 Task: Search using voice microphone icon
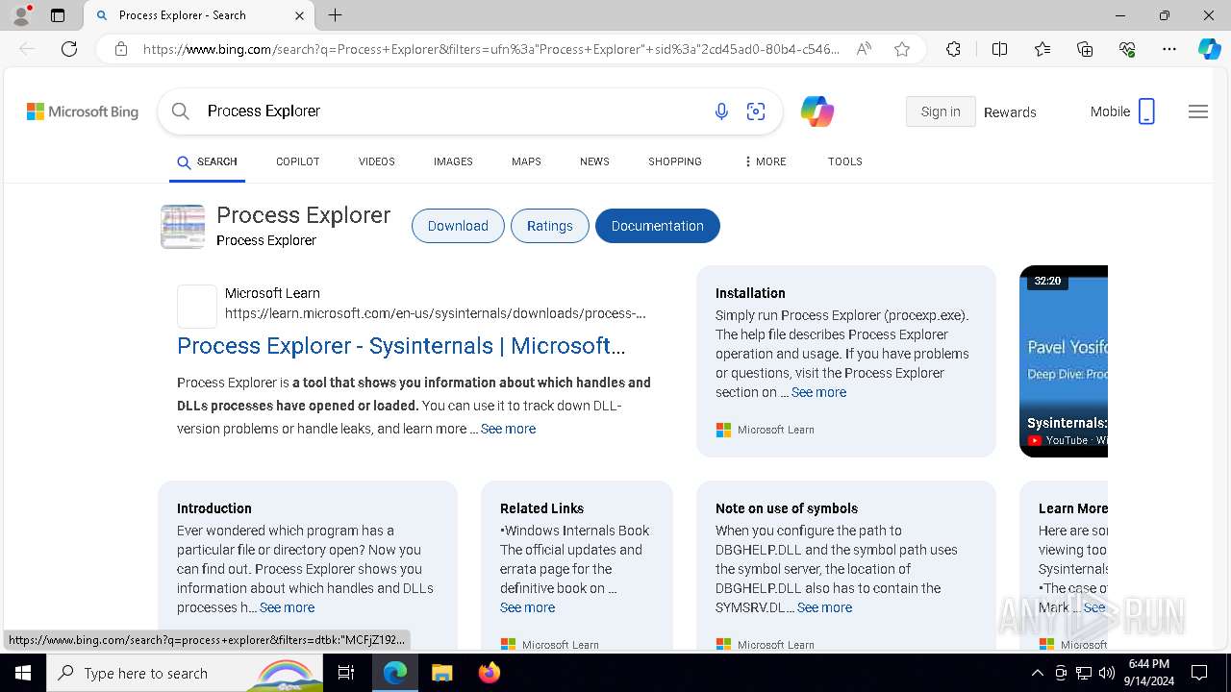point(721,111)
